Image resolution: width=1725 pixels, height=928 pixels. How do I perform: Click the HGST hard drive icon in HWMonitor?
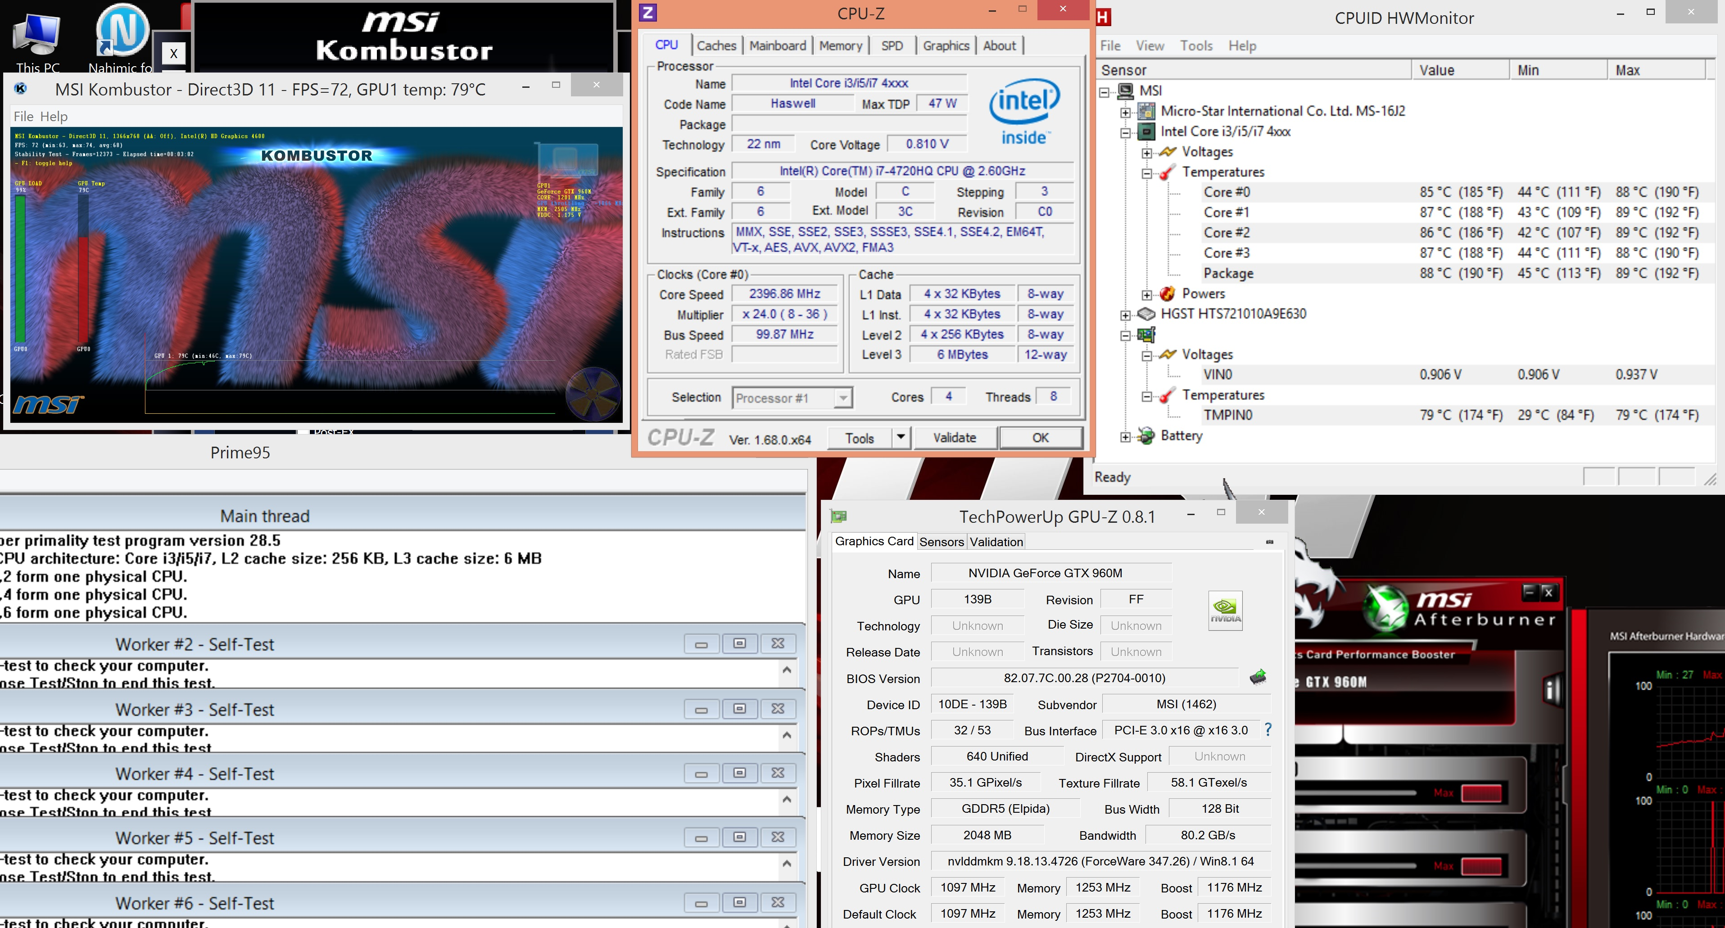tap(1147, 313)
